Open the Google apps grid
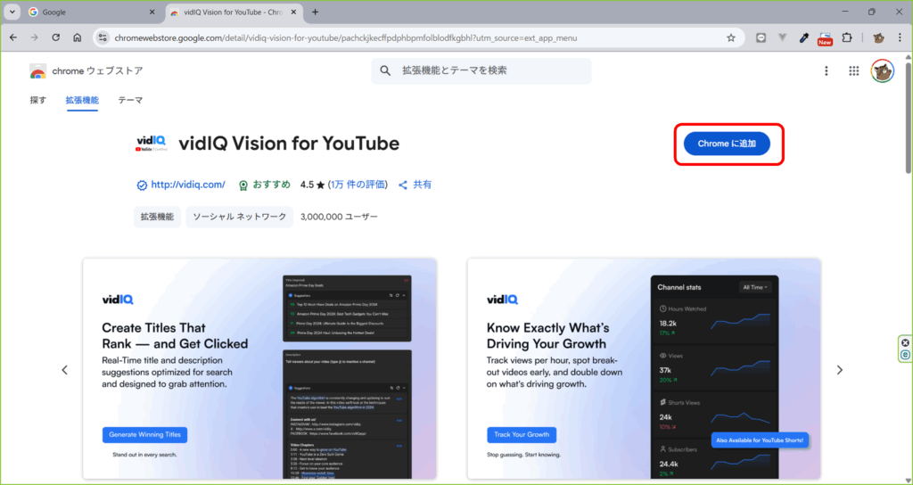The width and height of the screenshot is (913, 485). point(853,71)
